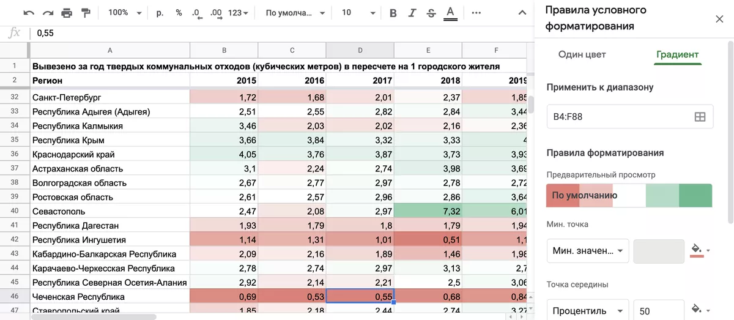Open the Процентиль midpoint dropdown
The width and height of the screenshot is (734, 320).
[x=588, y=311]
